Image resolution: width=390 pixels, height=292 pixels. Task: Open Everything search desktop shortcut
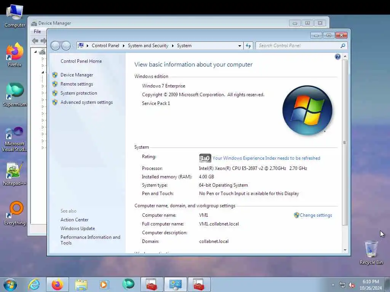click(x=15, y=213)
